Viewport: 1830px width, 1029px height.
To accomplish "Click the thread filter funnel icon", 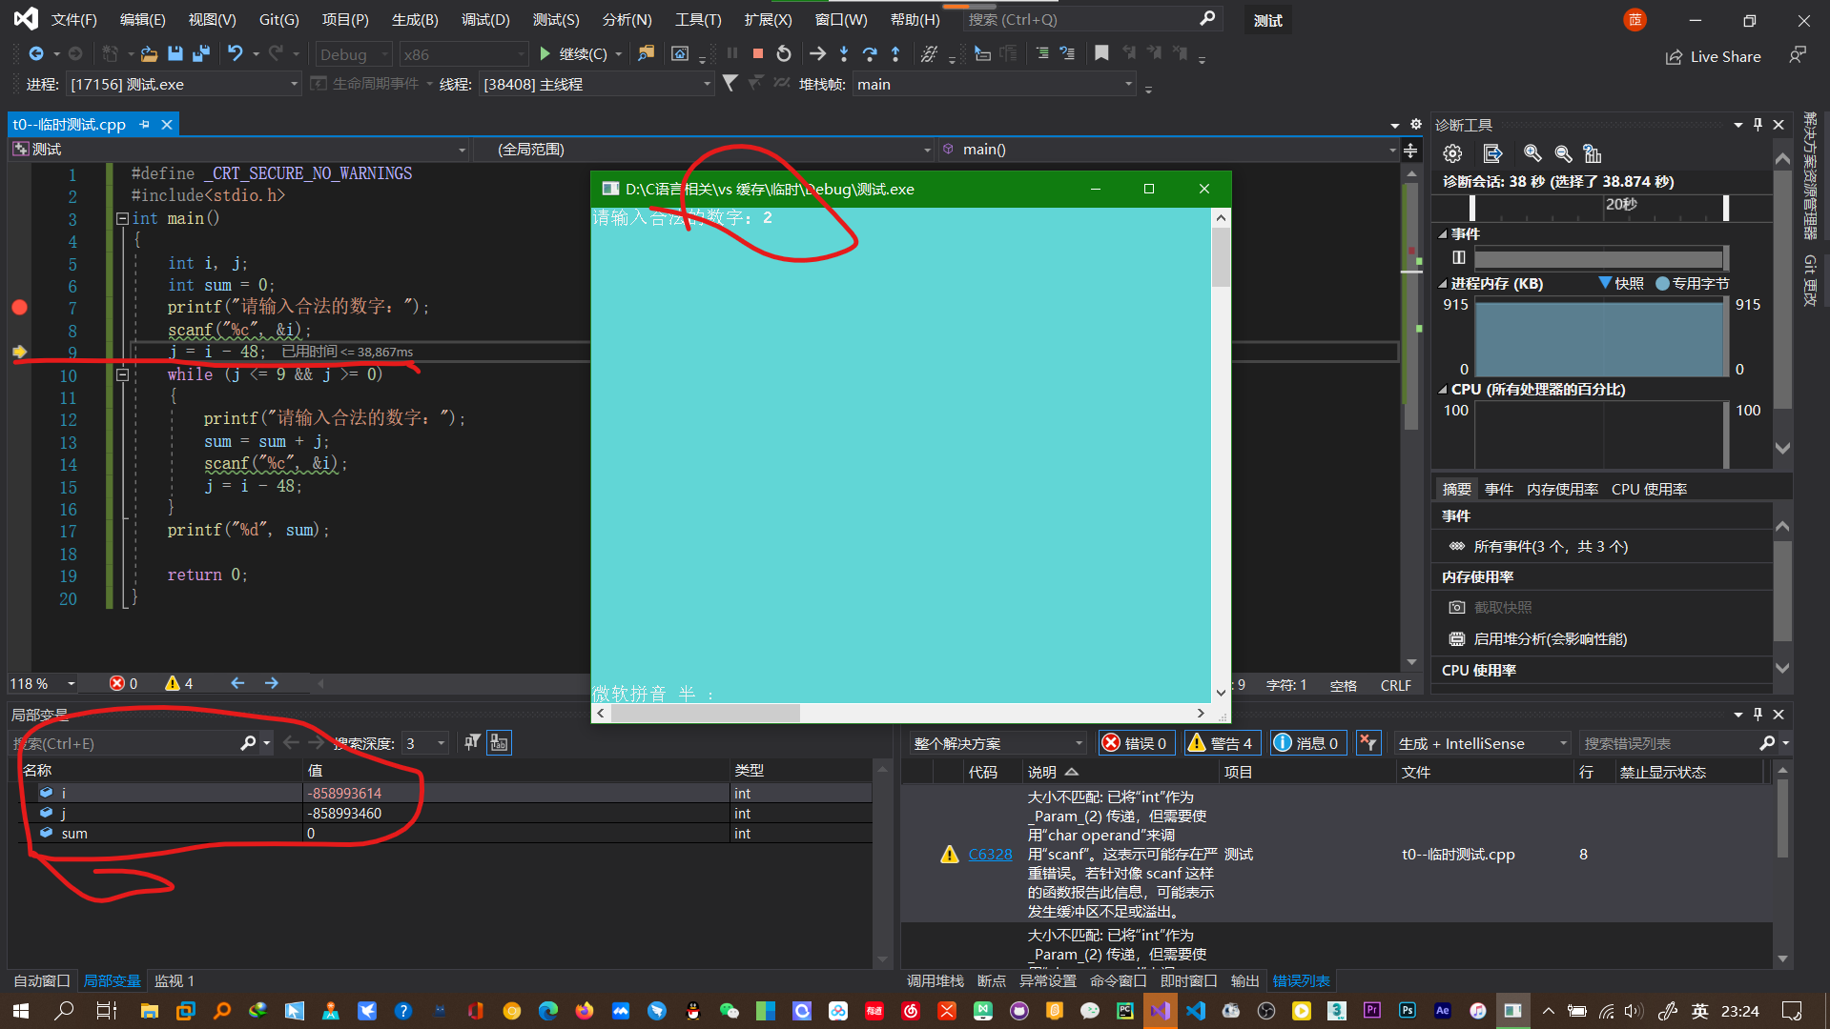I will pos(730,84).
